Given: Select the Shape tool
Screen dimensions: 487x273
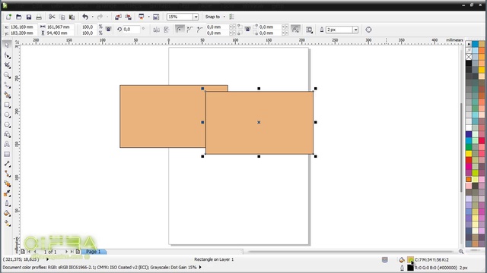Looking at the screenshot, I should (7, 55).
